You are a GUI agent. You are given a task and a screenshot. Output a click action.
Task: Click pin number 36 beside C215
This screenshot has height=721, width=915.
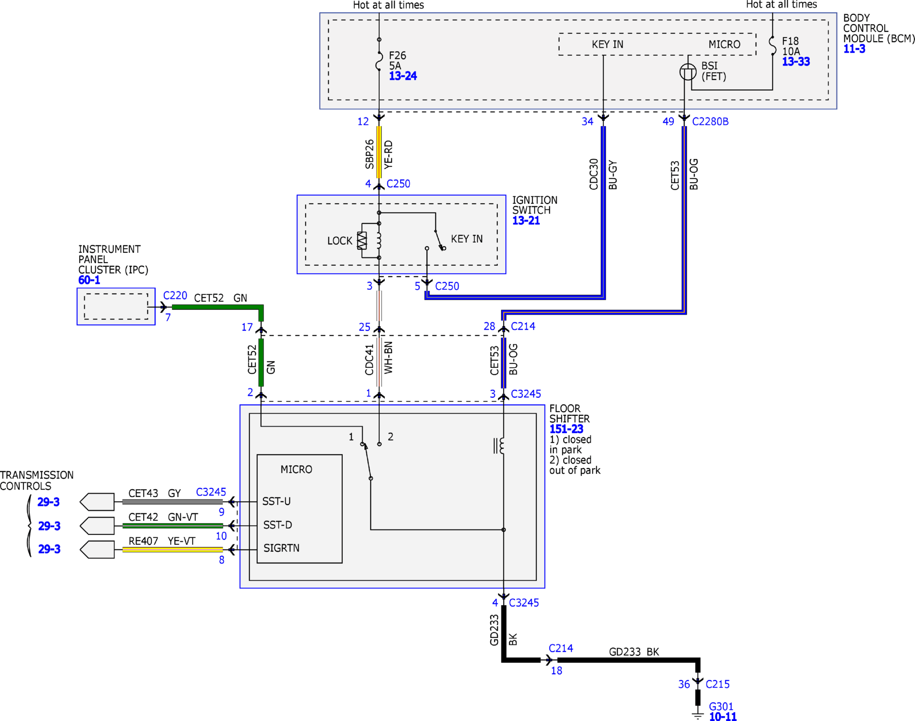(684, 684)
